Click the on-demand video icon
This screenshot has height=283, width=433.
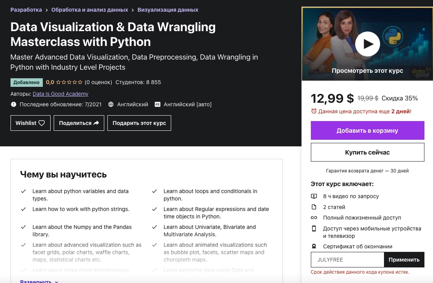pos(314,196)
